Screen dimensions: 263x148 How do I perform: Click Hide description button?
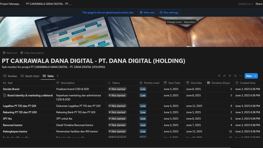point(32,53)
